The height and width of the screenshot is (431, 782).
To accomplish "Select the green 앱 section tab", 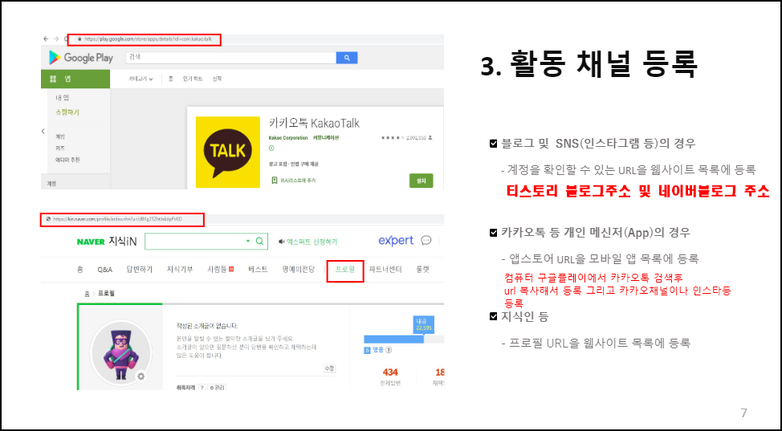I will coord(75,79).
